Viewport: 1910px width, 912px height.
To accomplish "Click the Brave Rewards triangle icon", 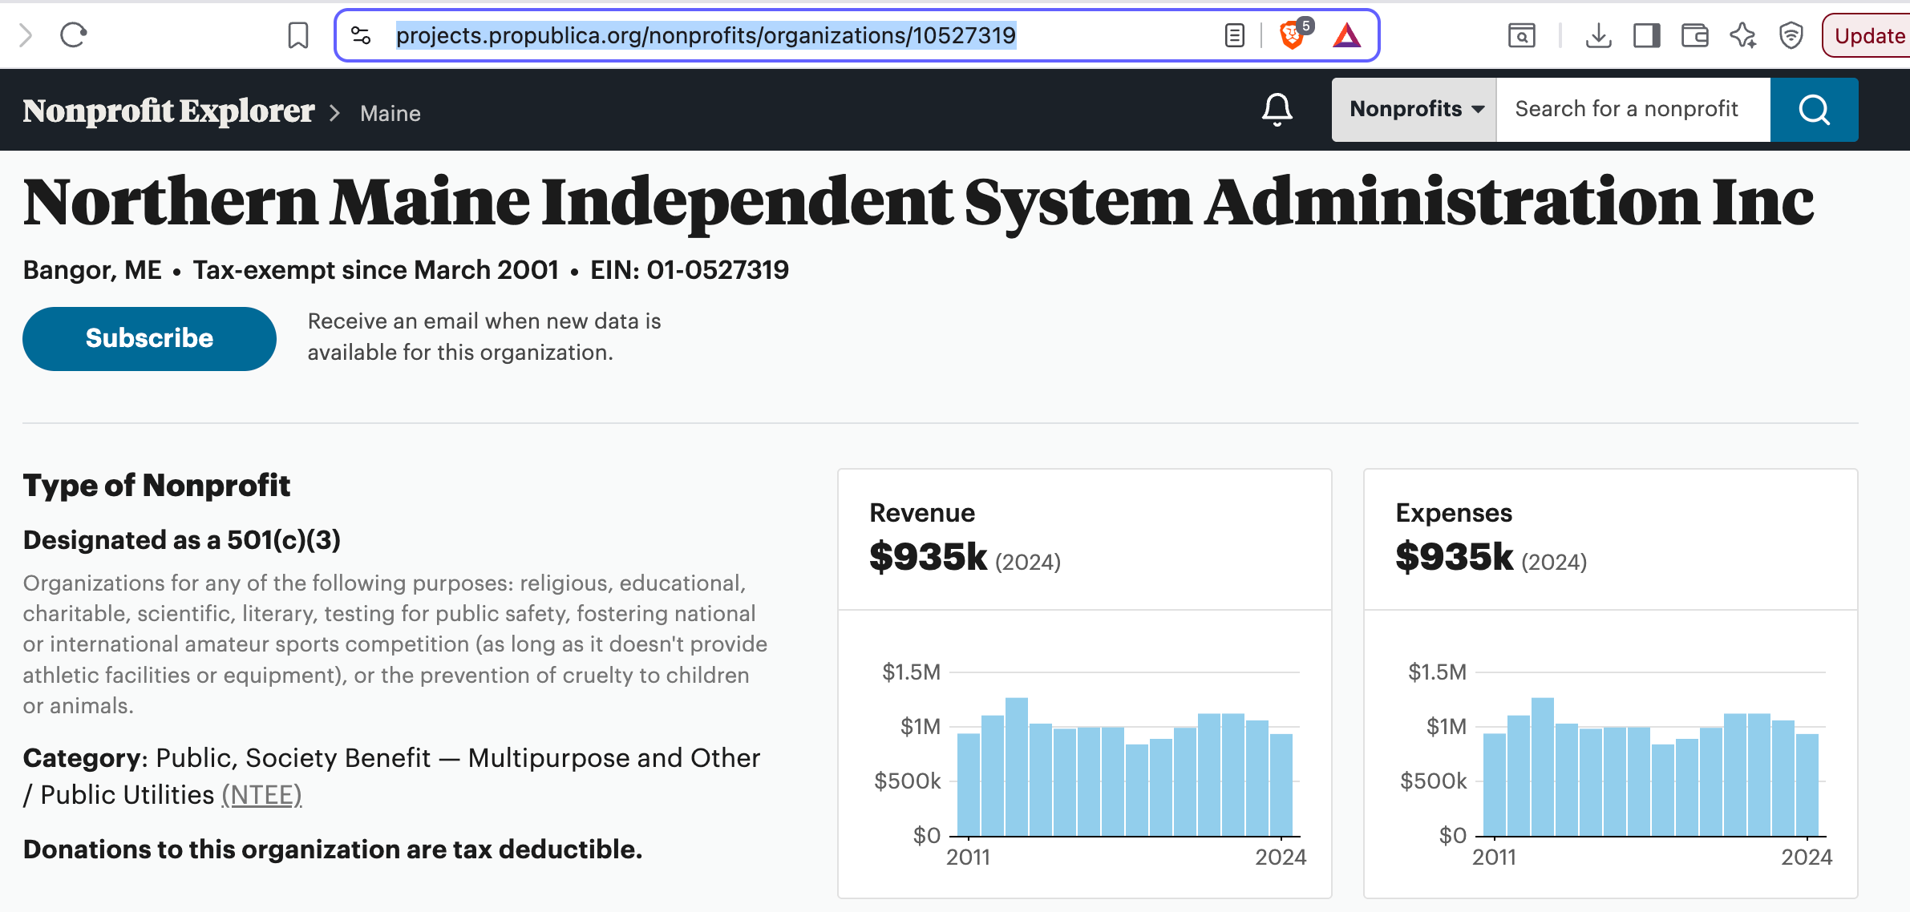I will 1346,35.
